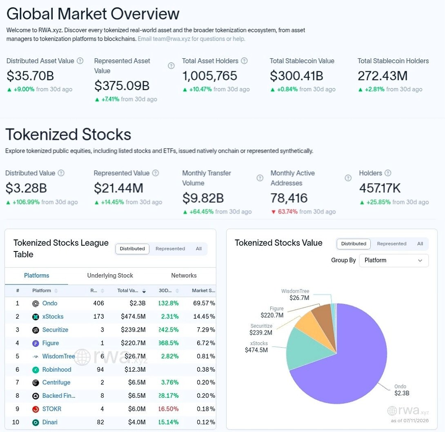This screenshot has width=445, height=432.
Task: Click the STOKR platform logo icon
Action: click(x=36, y=409)
